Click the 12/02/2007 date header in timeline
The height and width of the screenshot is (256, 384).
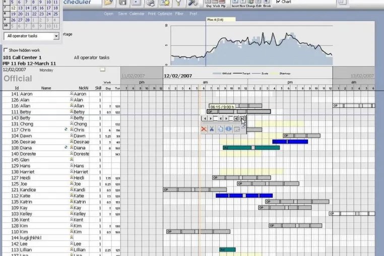[178, 76]
